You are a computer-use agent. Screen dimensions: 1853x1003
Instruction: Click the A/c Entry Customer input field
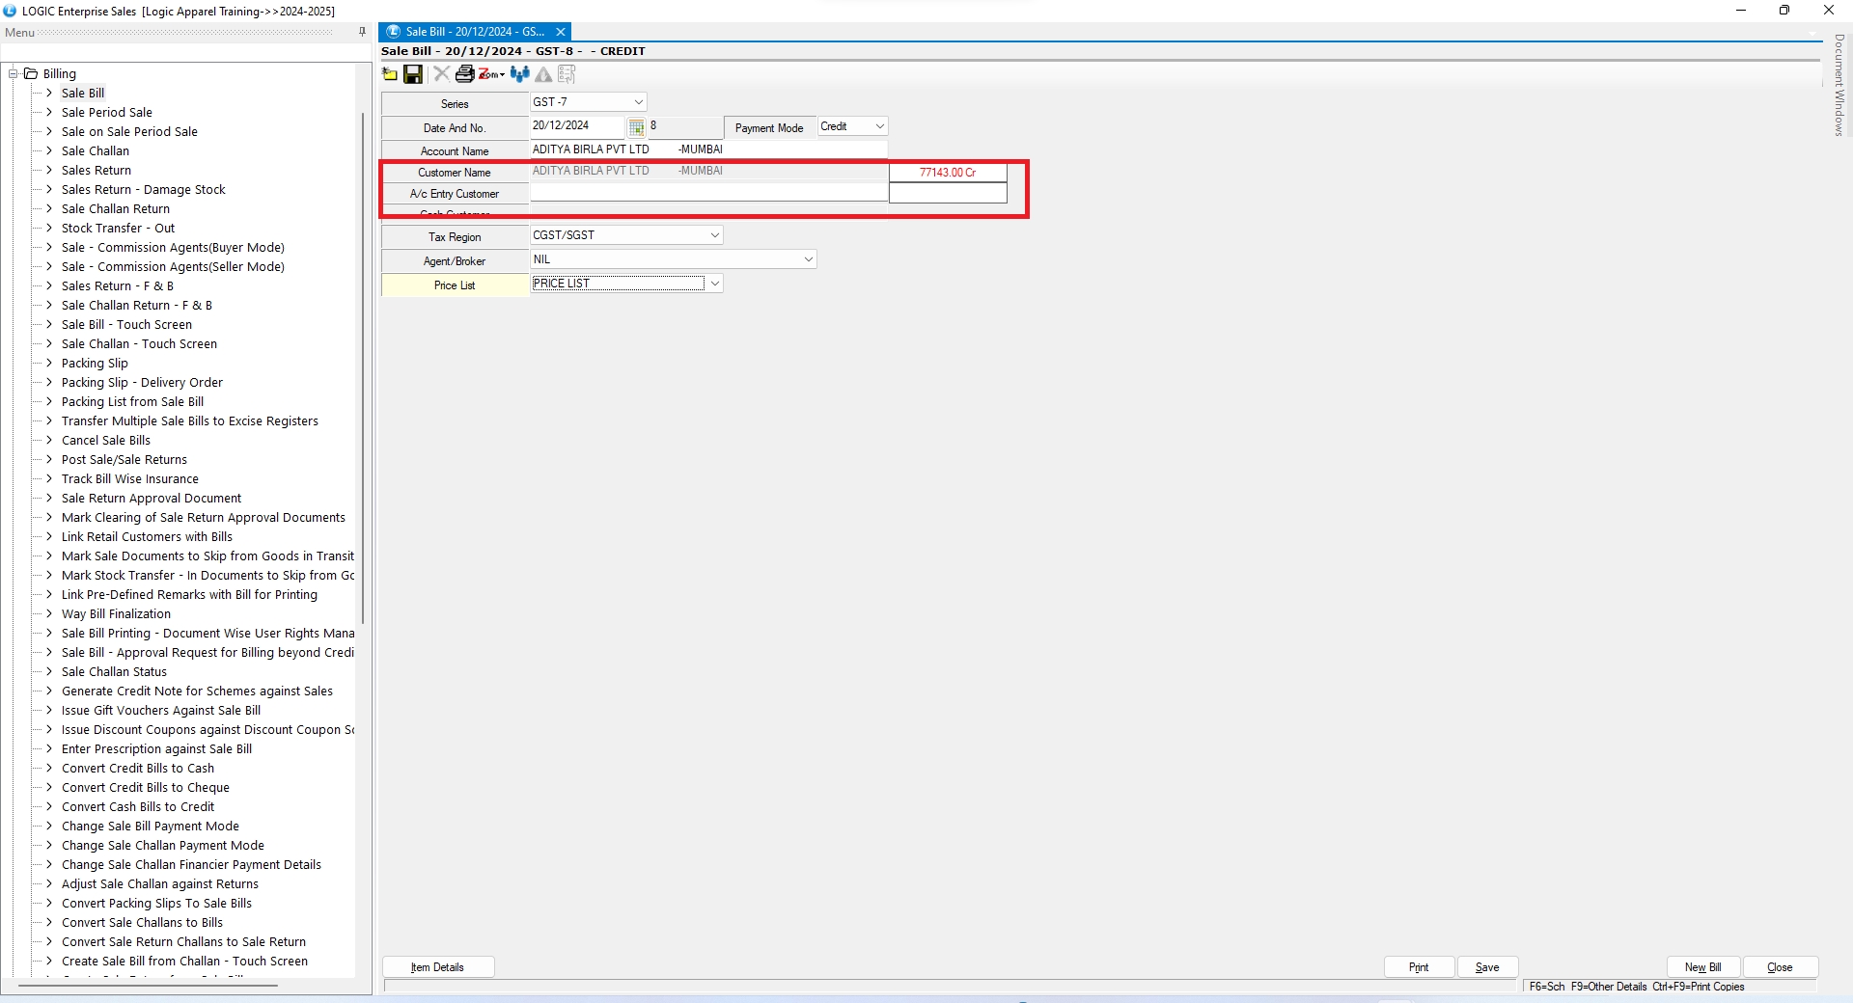[708, 194]
